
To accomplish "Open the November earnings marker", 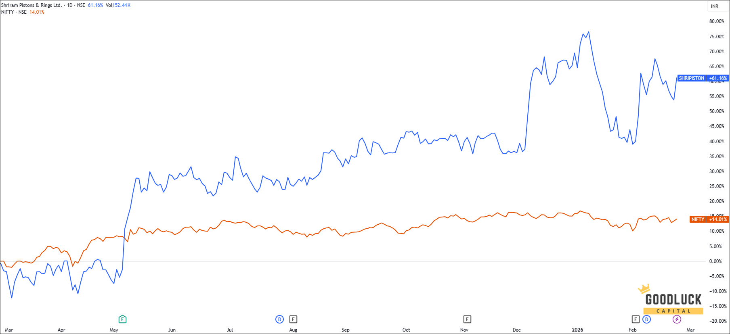I will point(467,319).
